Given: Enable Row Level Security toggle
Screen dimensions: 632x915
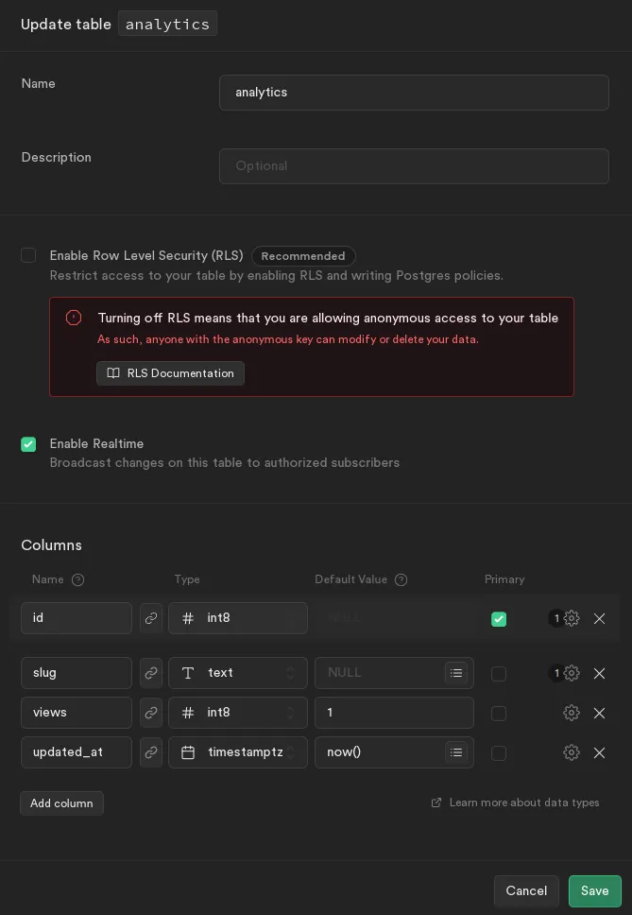Looking at the screenshot, I should [28, 255].
